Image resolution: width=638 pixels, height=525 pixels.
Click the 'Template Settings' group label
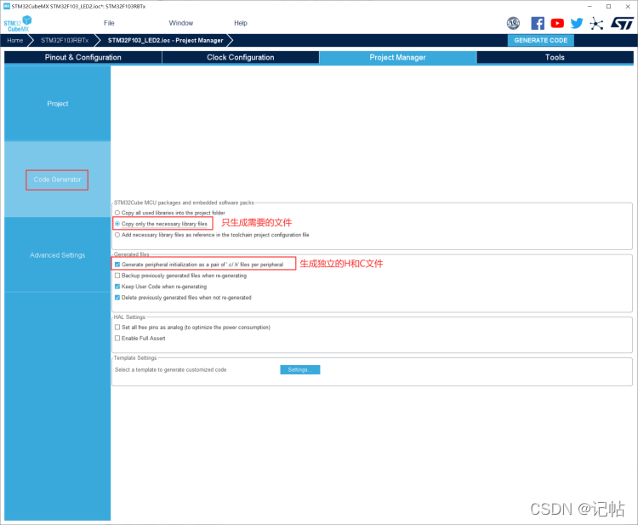[135, 357]
